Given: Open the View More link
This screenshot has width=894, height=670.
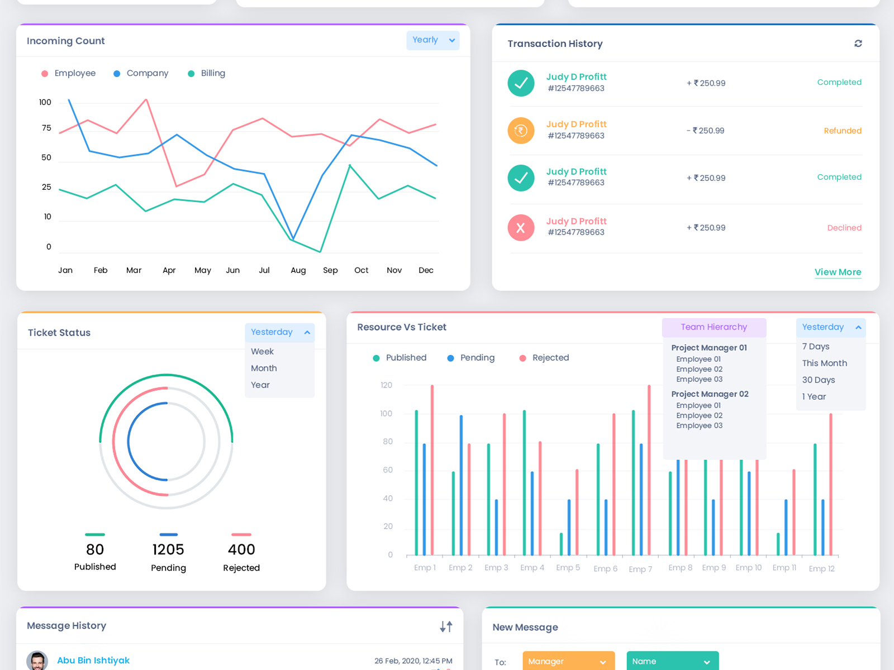Looking at the screenshot, I should 838,272.
